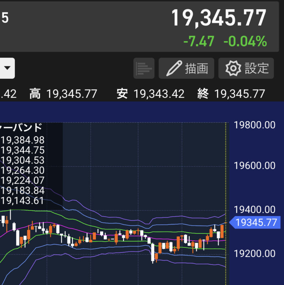Select the Bollinger band value 19,143.61

22,201
